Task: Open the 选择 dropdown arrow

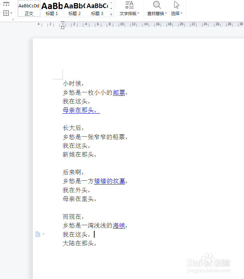Action: 181,13
